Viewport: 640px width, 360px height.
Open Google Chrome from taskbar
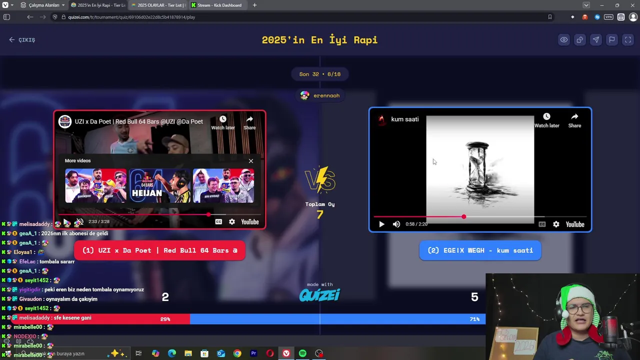click(237, 353)
